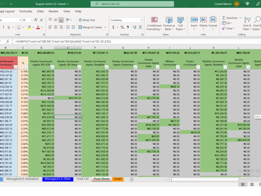Click the horizontal scrollbar
This screenshot has width=261, height=196.
(x=205, y=180)
